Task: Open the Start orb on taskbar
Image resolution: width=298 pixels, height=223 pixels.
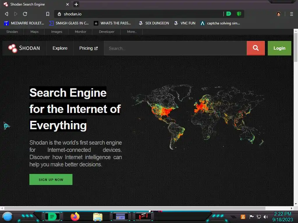Action: pos(7,217)
